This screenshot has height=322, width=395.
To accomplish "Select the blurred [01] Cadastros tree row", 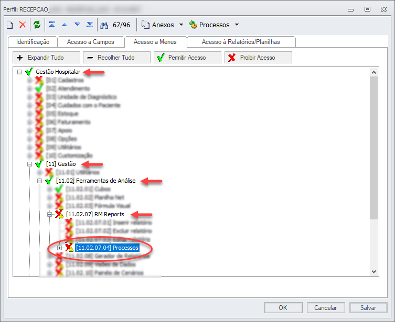I will (x=65, y=80).
